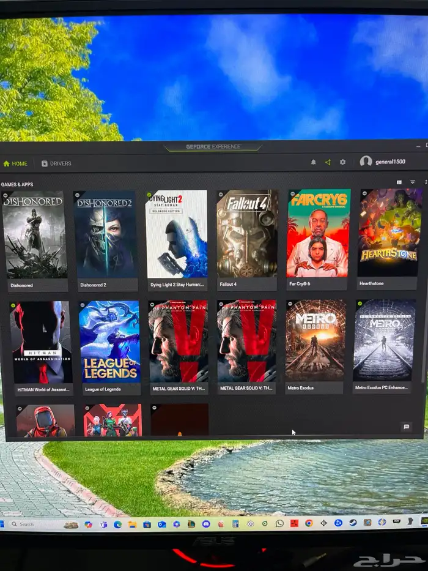Viewport: 428px width, 571px height.
Task: Click the 'GAMES & APPS' heading
Action: tap(17, 185)
